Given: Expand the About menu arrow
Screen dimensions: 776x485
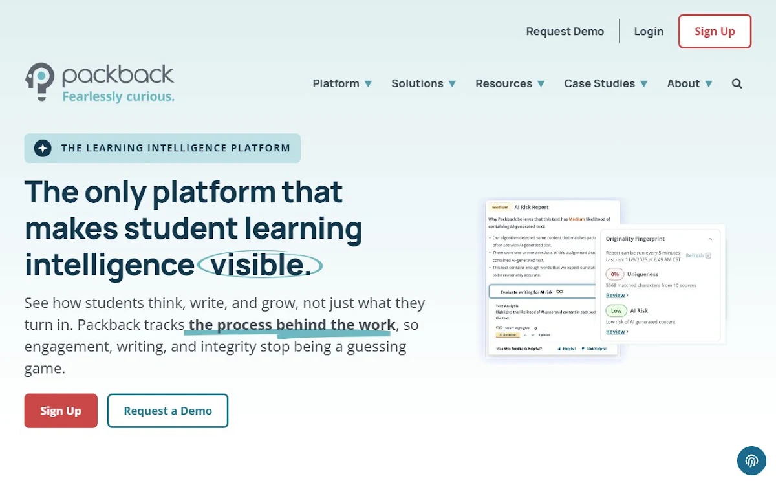Looking at the screenshot, I should point(709,84).
